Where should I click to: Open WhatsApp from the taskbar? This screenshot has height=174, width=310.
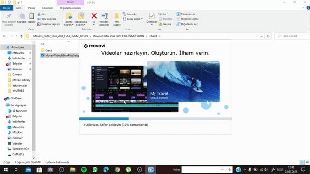[95, 170]
